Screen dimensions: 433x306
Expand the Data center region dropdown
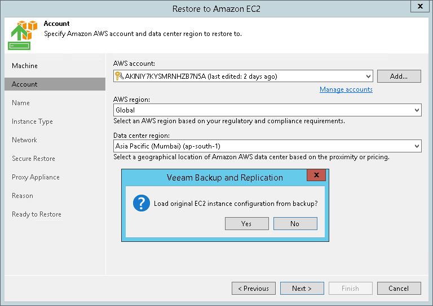[417, 146]
